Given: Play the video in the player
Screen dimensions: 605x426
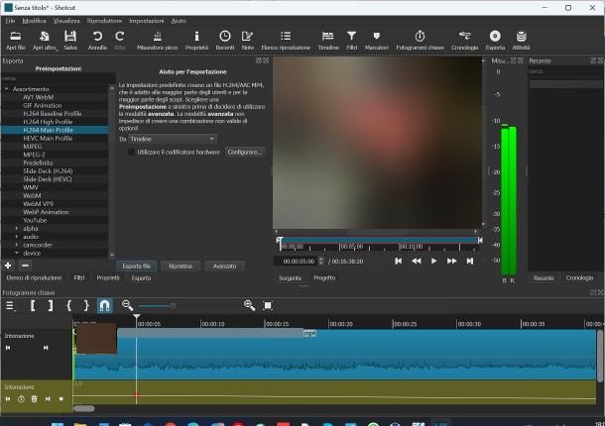Looking at the screenshot, I should 433,261.
